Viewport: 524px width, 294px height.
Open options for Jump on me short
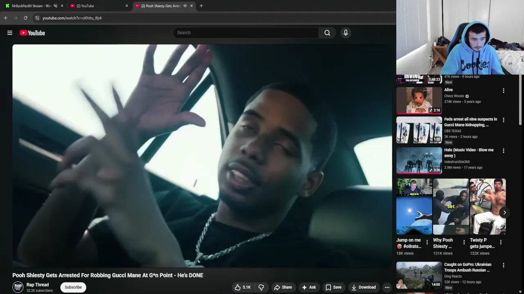click(427, 242)
